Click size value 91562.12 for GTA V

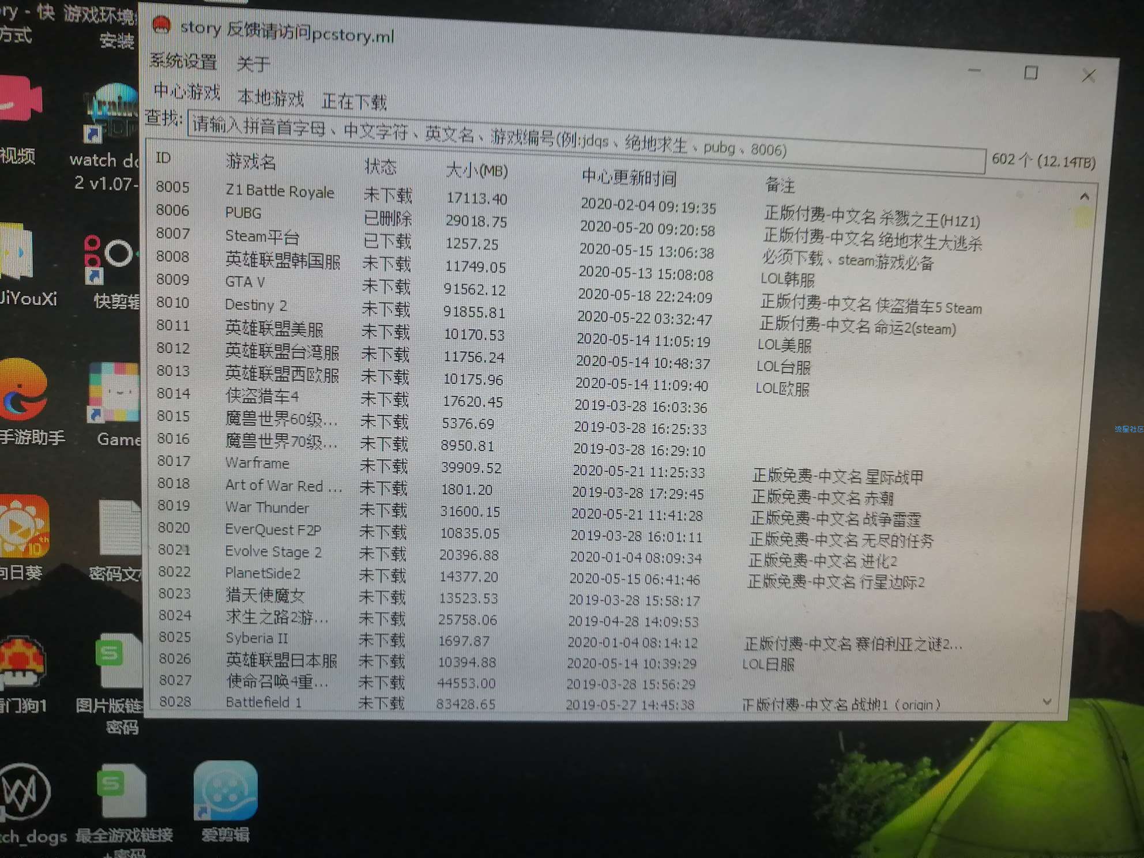(x=474, y=289)
